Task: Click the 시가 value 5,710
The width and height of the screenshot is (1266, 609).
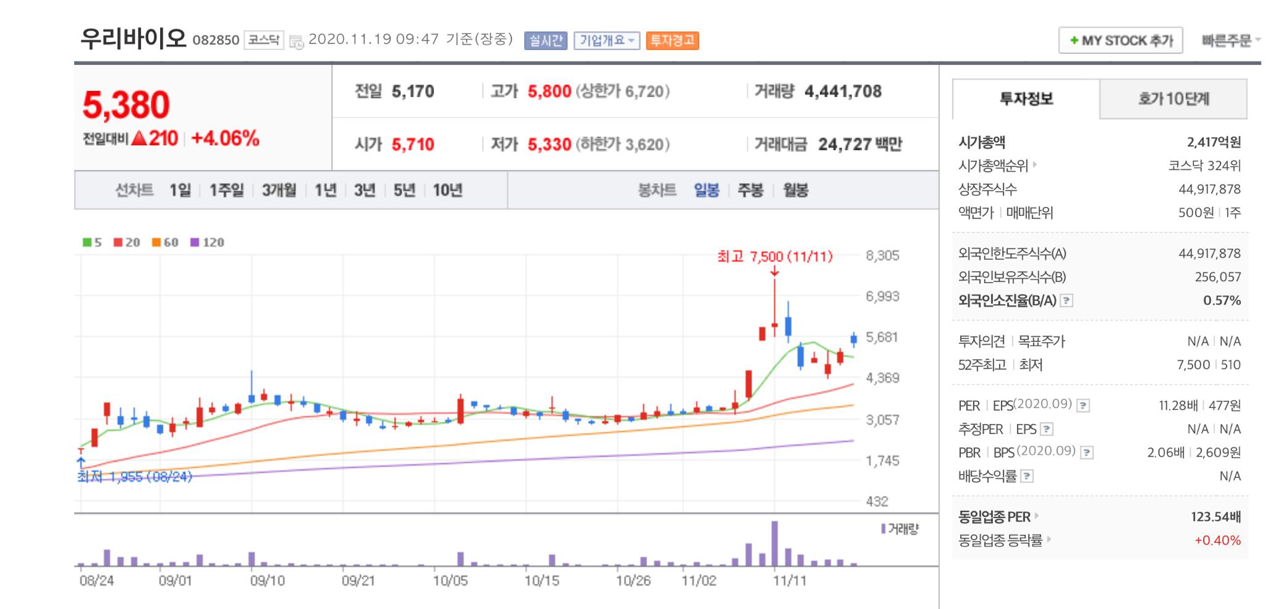Action: [x=413, y=144]
